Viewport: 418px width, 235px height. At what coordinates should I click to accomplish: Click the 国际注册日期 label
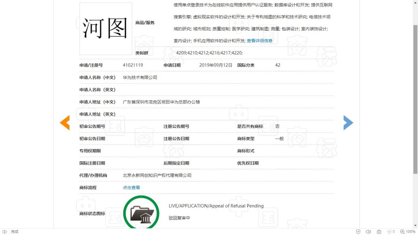point(92,163)
